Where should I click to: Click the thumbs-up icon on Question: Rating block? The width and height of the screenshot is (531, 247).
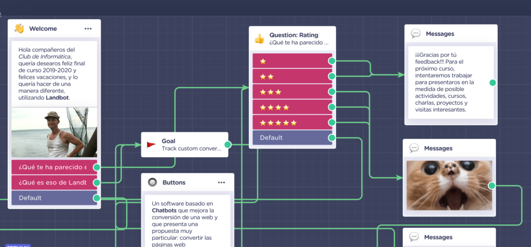pyautogui.click(x=259, y=39)
